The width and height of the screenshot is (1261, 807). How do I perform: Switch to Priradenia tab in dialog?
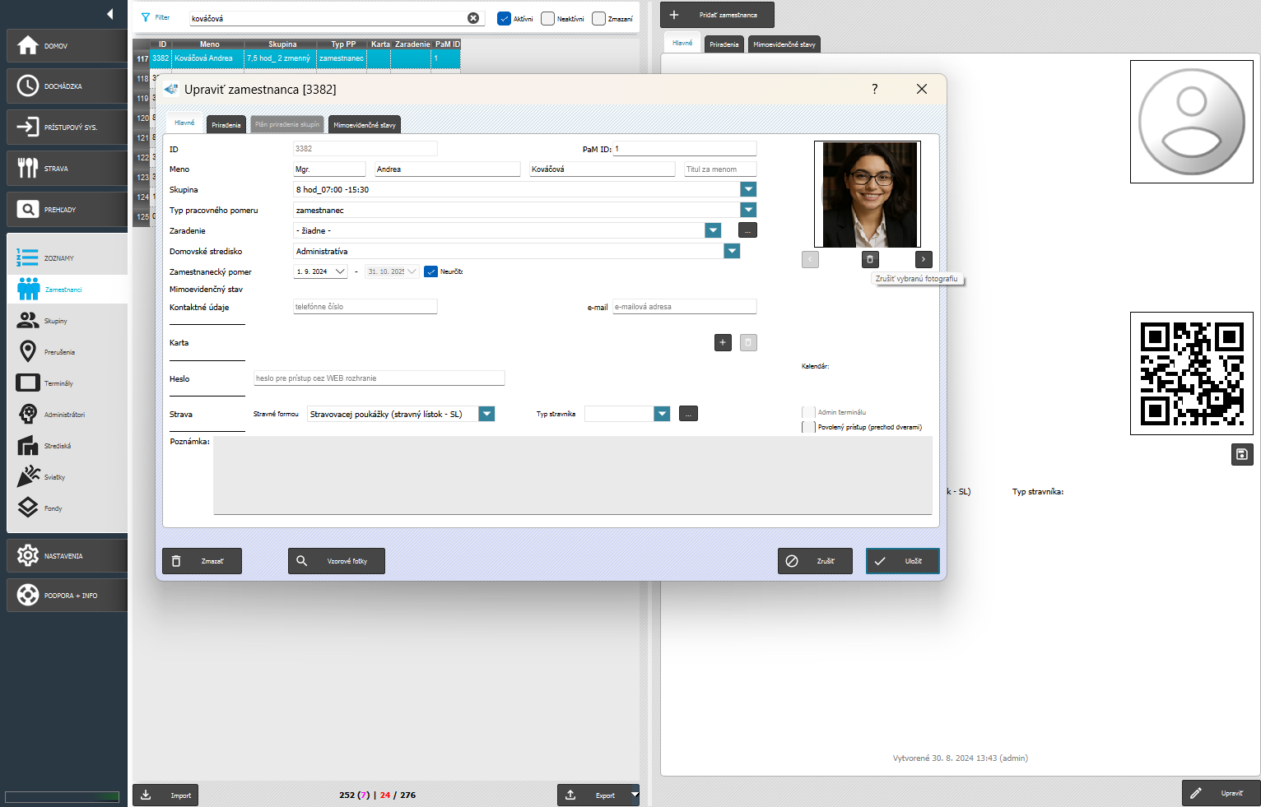coord(226,125)
